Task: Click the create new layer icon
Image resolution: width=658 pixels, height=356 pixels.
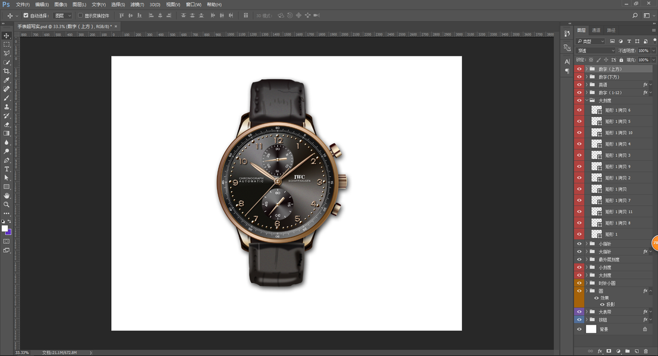Action: 637,351
